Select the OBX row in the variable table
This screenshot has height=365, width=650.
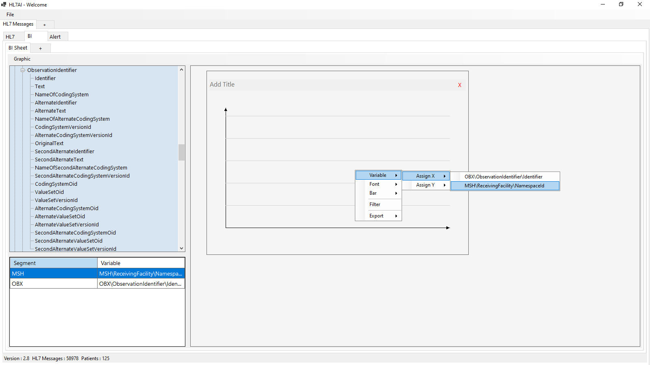tap(53, 284)
